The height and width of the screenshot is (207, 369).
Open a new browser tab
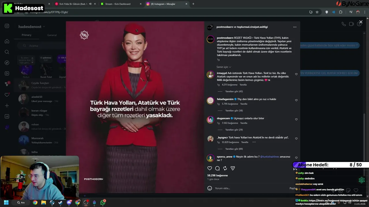pyautogui.click(x=193, y=4)
